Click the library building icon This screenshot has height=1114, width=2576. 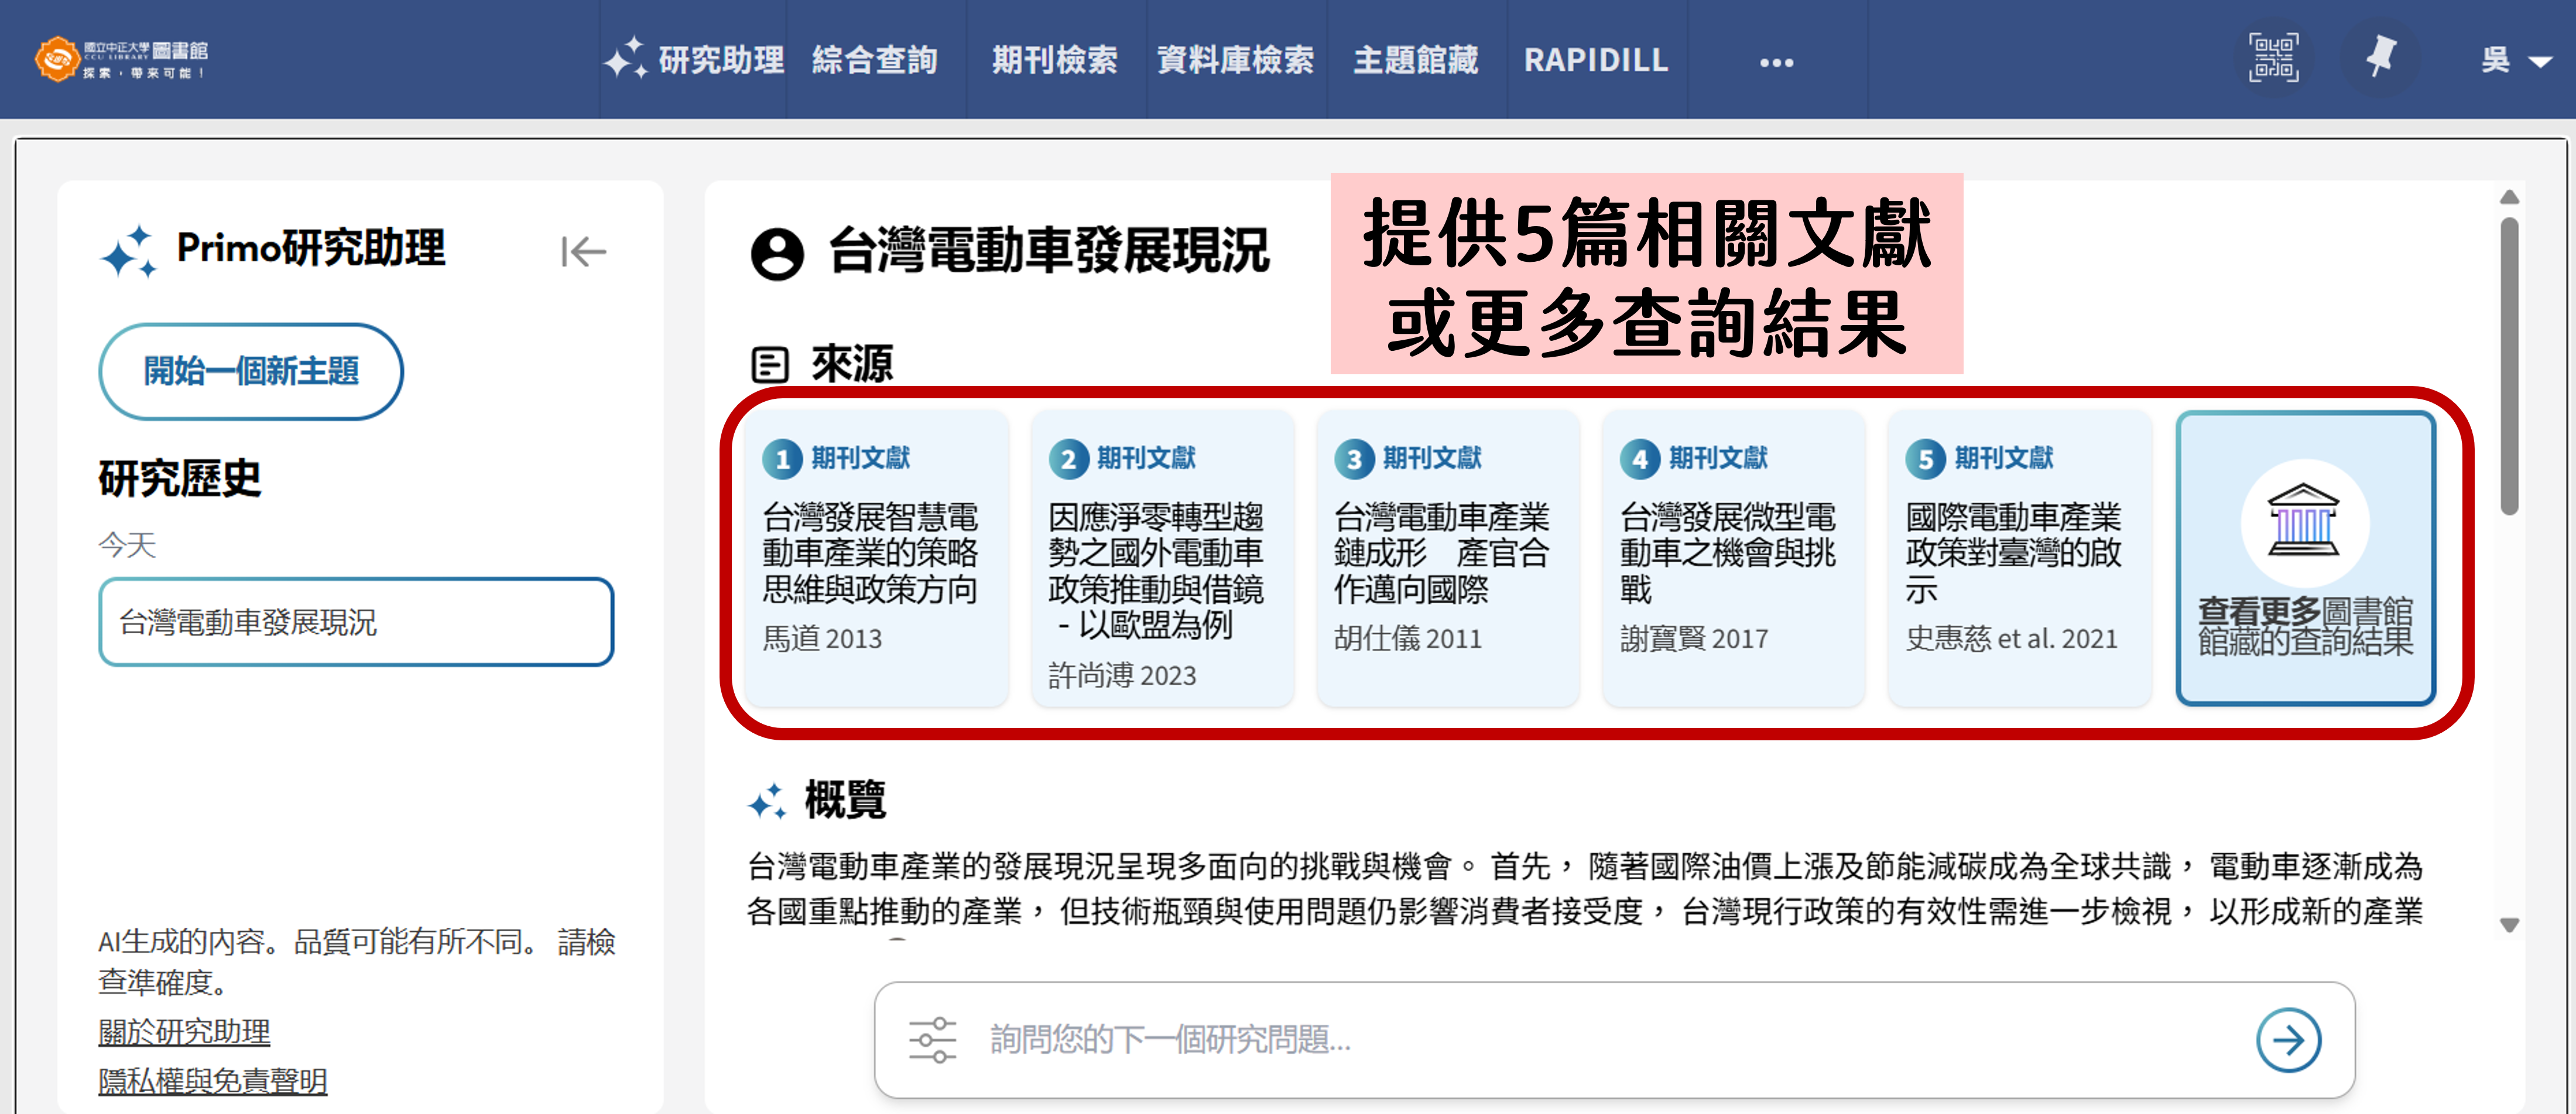coord(2303,520)
